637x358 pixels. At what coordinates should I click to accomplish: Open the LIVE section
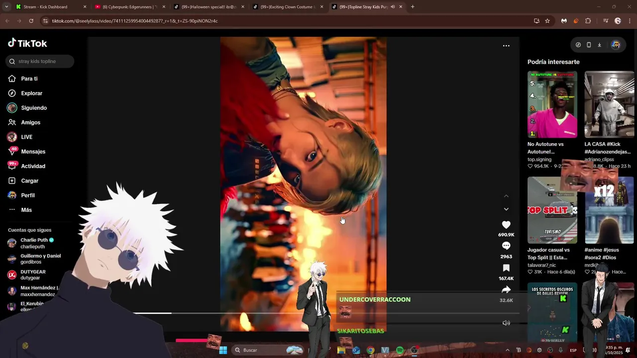[26, 137]
